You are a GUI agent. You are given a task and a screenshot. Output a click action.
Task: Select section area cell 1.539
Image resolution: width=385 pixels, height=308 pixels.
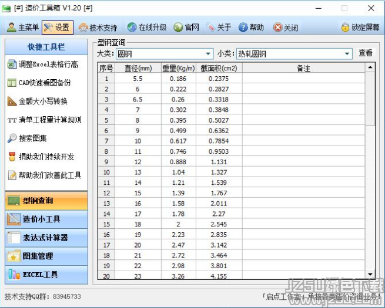coord(219,182)
